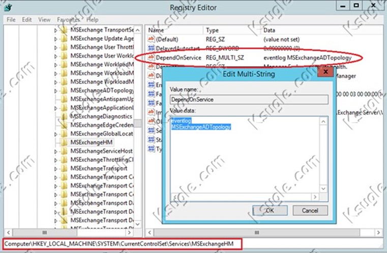Click string icon of the Di... value row
This screenshot has width=387, height=253.
(x=151, y=75)
